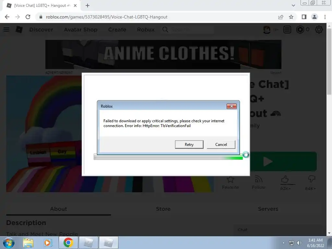Viewport: 332px width, 249px height.
Task: Open the avatar profile icon in the navbar
Action: [267, 30]
